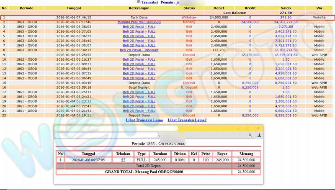Select the highlighted Tarik Dana withdraw row
This screenshot has height=190, width=335.
click(139, 17)
